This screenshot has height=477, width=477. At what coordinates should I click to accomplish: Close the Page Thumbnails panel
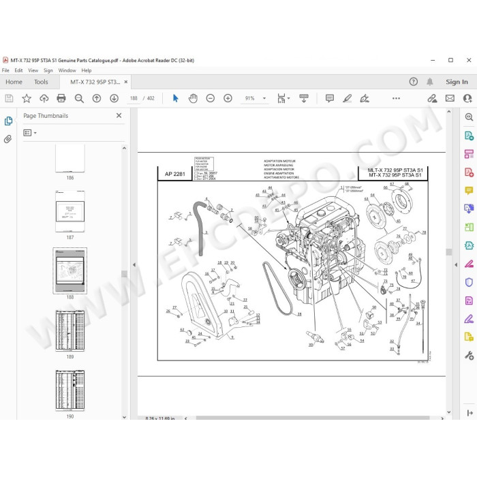pos(119,116)
